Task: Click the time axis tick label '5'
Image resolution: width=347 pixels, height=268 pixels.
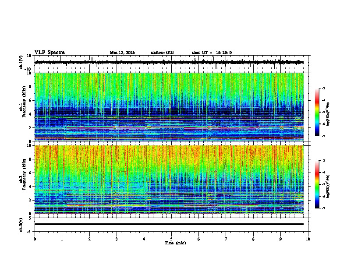Action: click(x=171, y=239)
